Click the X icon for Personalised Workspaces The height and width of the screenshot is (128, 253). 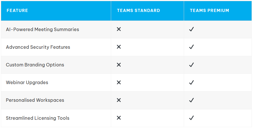(x=119, y=100)
